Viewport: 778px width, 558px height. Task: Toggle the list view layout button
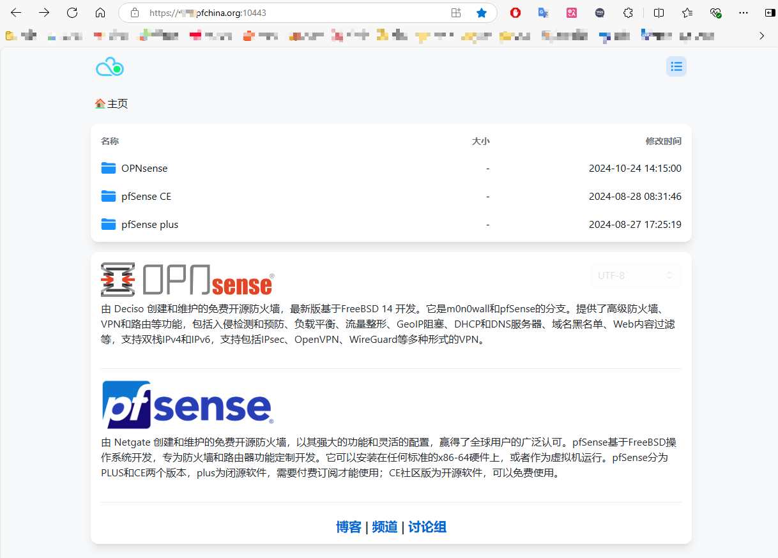pos(676,66)
